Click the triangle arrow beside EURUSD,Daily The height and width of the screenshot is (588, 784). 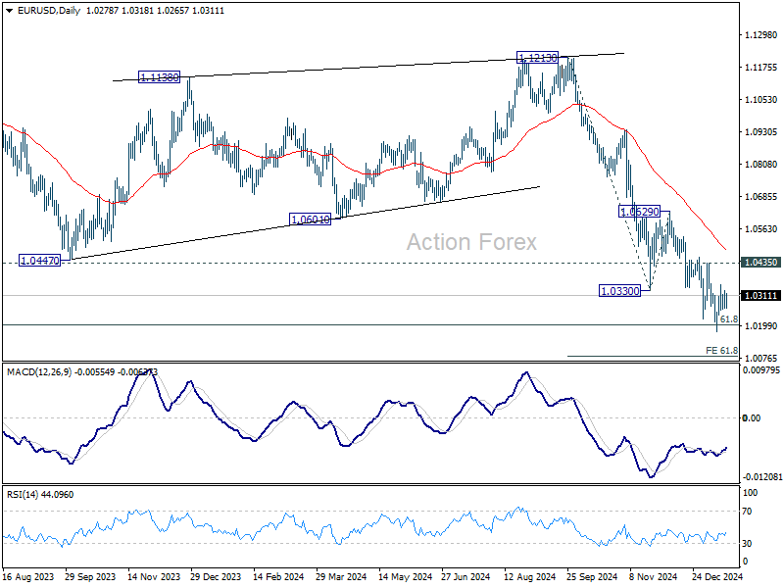click(9, 11)
